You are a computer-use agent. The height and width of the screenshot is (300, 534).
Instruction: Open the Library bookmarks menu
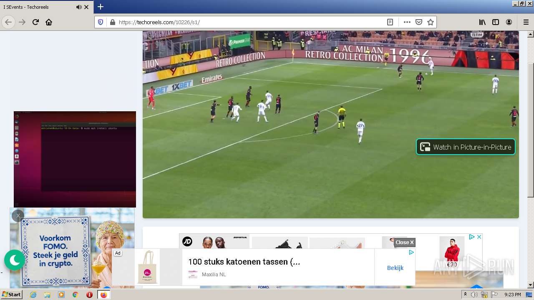(482, 22)
